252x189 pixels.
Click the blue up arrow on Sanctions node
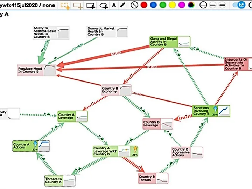click(216, 108)
